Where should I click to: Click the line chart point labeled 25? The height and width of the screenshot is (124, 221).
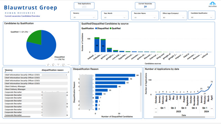pos(201,91)
